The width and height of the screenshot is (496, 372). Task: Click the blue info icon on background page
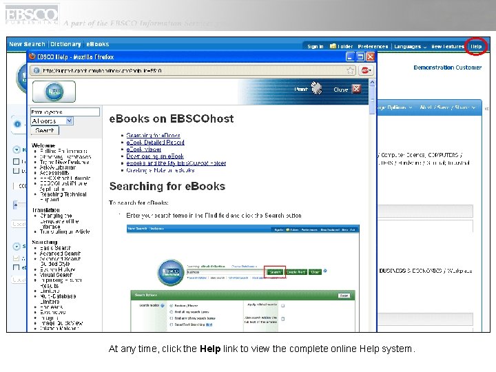18,124
